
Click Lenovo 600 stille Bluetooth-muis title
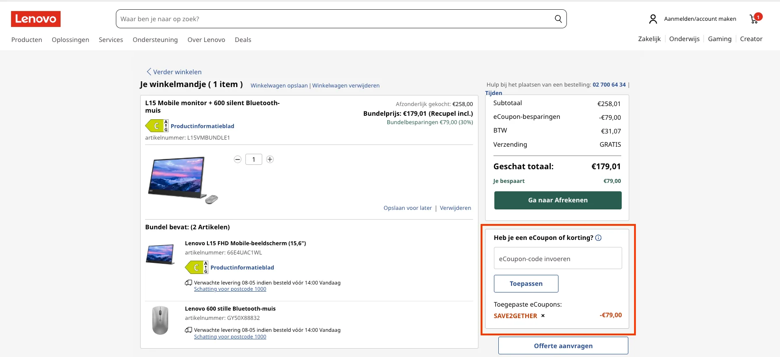230,309
